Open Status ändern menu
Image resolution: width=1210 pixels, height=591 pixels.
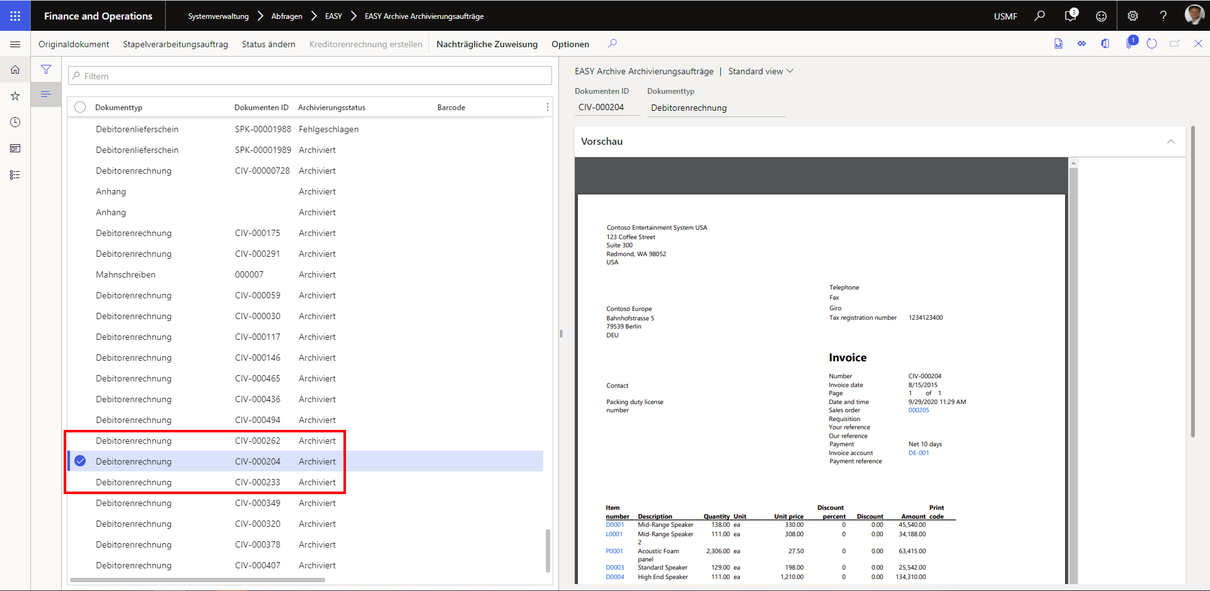pos(268,44)
